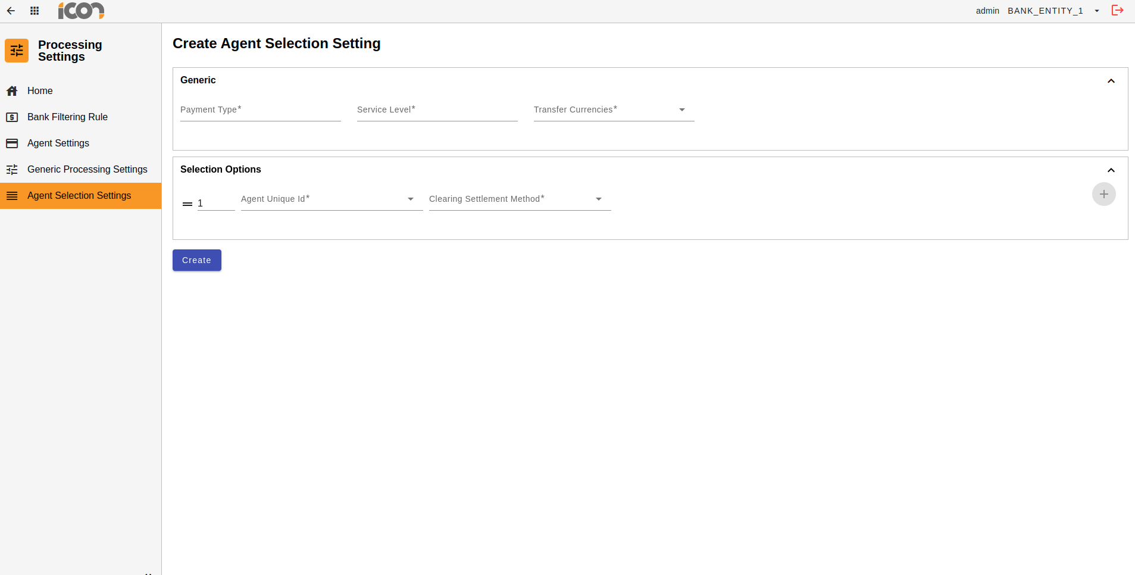Click the Agent Settings card icon
Viewport: 1135px width, 575px height.
12,143
